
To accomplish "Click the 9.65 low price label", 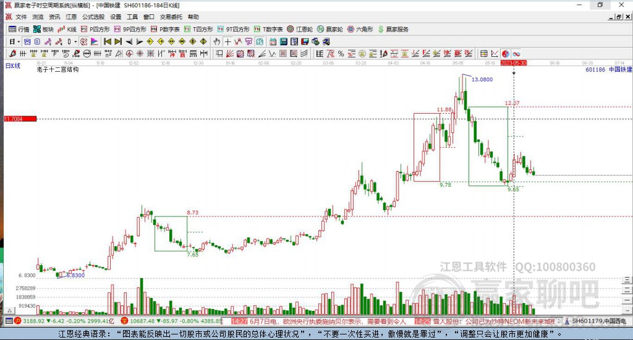I will (514, 189).
